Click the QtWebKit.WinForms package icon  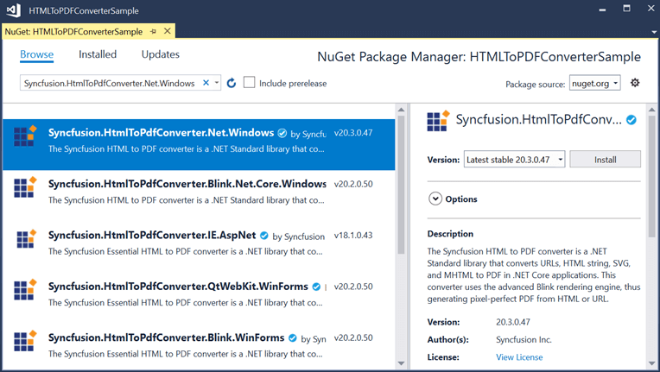click(25, 289)
